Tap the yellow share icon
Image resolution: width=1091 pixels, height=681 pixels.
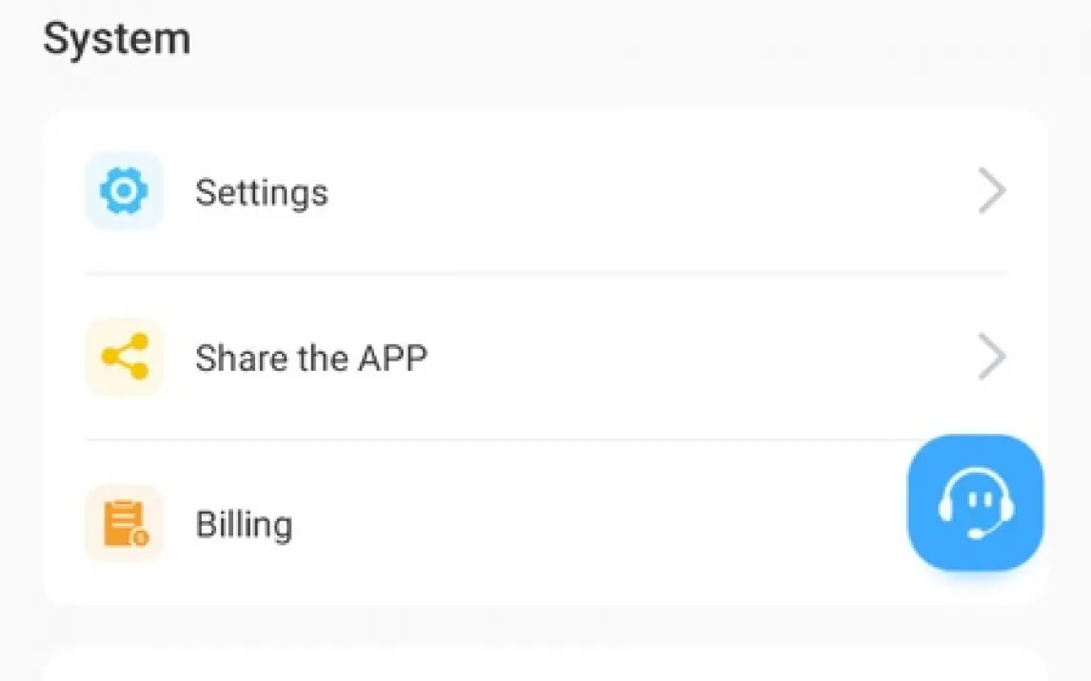pyautogui.click(x=124, y=358)
